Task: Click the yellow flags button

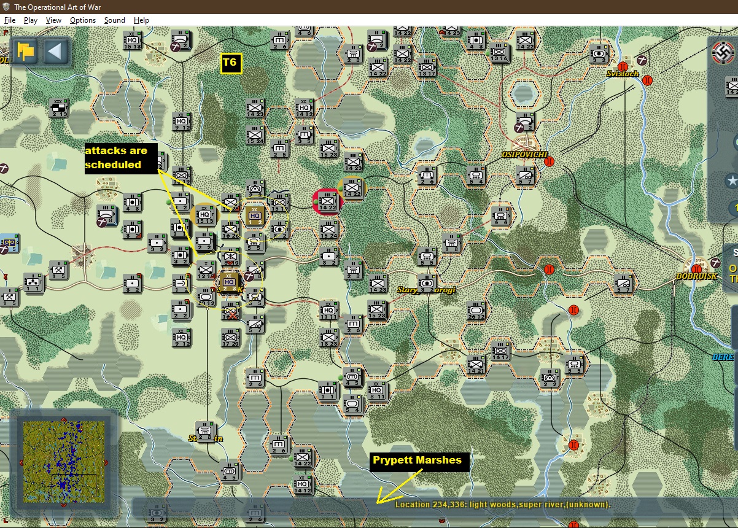Action: pos(26,51)
